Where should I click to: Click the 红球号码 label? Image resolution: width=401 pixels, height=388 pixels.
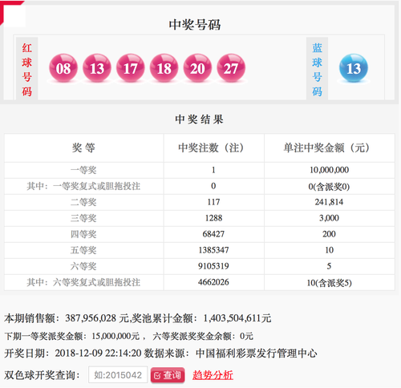coord(26,70)
